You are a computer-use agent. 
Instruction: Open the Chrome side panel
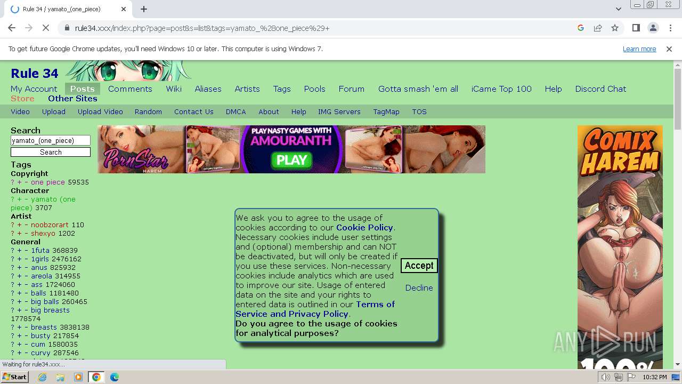636,28
